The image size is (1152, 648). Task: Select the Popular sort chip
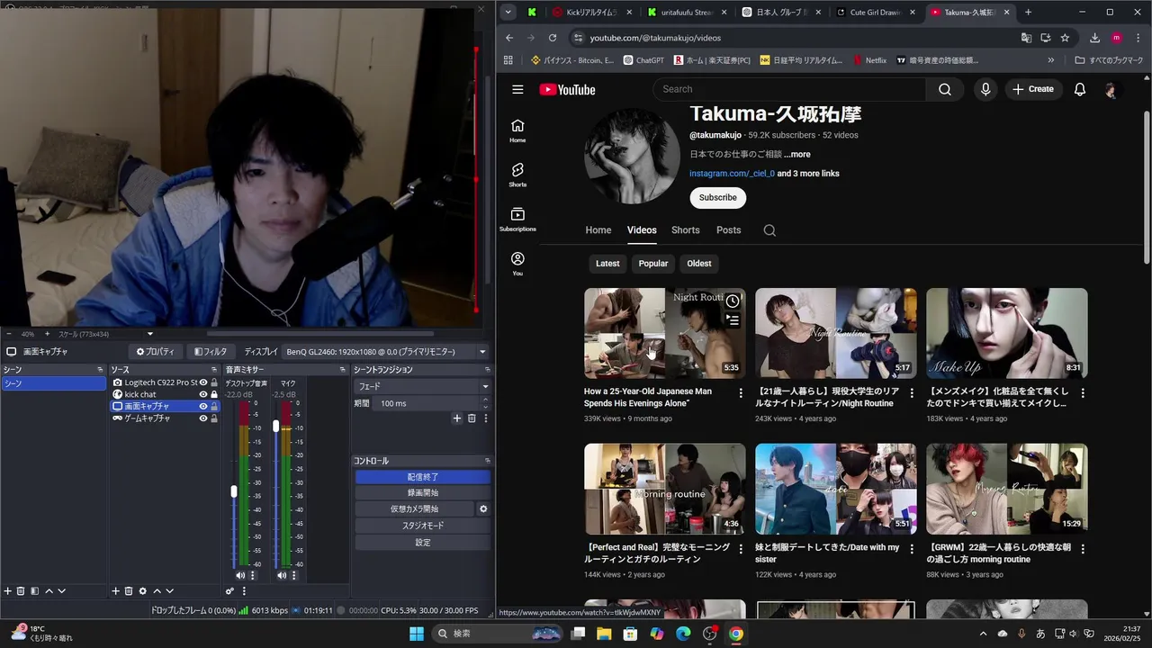point(653,264)
